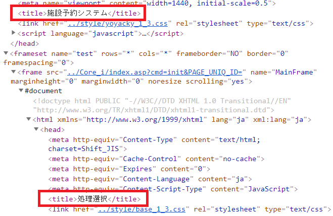Image resolution: width=333 pixels, height=216 pixels.
Task: Click the #document label text
Action: tap(43, 91)
